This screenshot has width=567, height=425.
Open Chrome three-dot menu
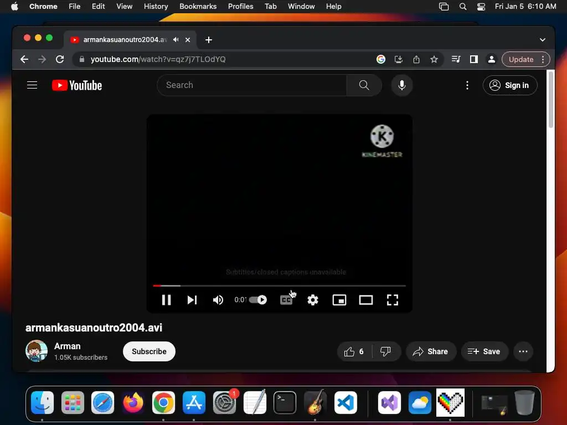click(x=543, y=59)
